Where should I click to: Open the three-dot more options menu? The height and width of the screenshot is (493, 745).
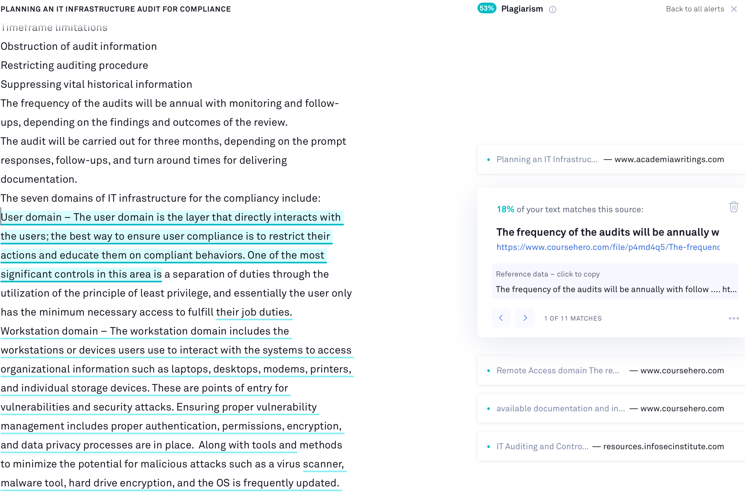[x=734, y=318]
